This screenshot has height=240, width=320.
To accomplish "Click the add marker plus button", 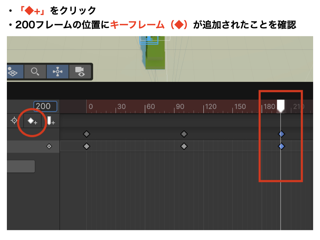I will 51,121.
